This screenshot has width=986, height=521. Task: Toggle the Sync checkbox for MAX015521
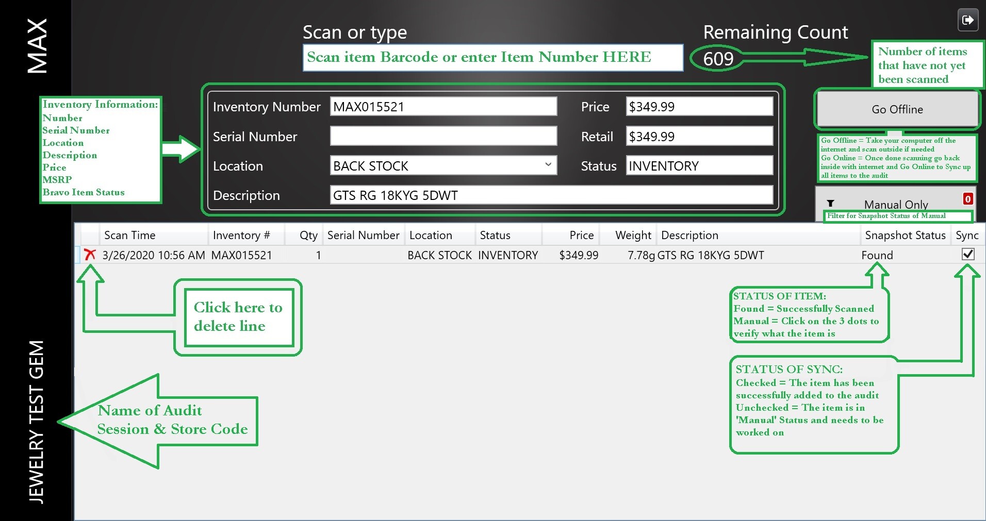tap(967, 254)
